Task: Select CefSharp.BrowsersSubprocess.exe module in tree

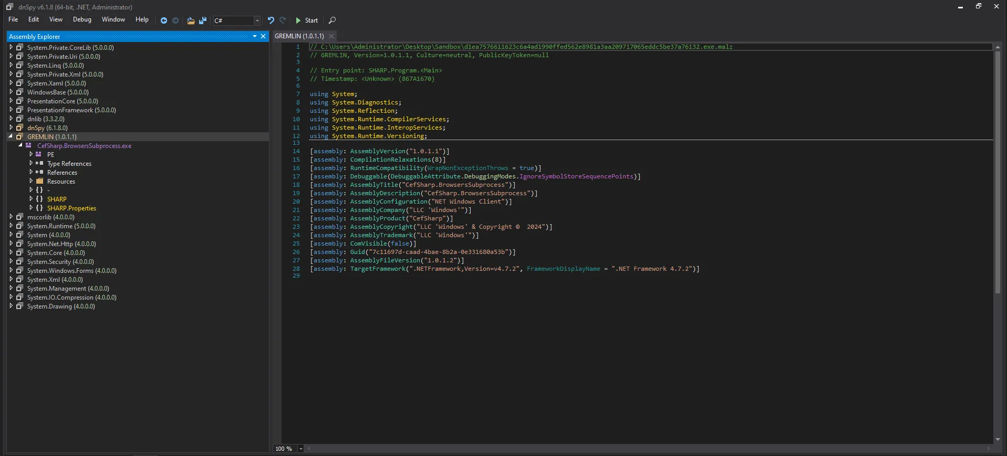Action: (84, 146)
